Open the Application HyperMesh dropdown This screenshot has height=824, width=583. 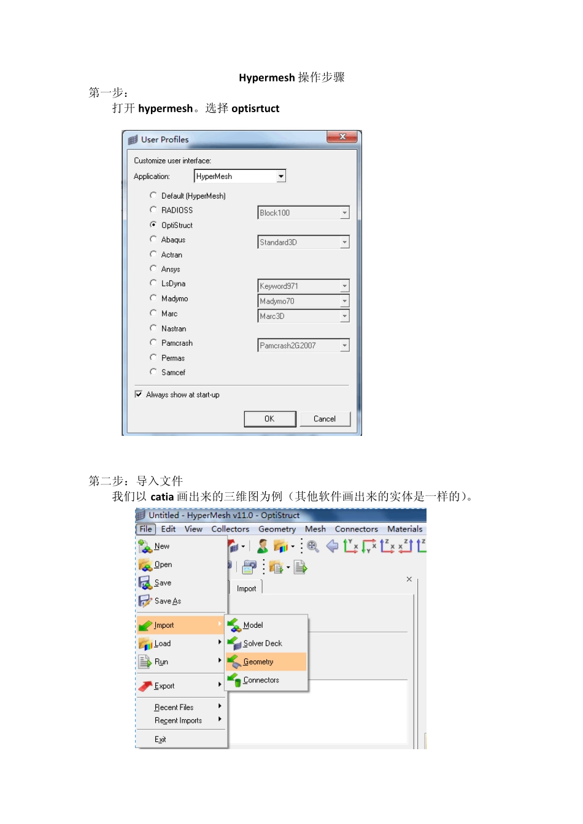click(240, 176)
